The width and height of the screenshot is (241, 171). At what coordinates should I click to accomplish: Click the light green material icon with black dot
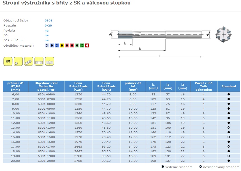(x=77, y=45)
